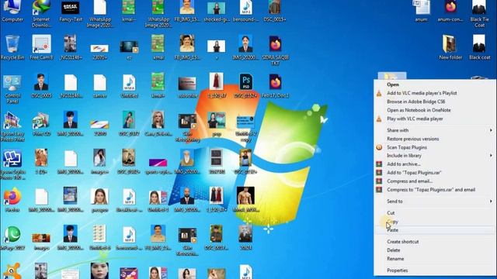Select the New folder icon

[x=450, y=47]
